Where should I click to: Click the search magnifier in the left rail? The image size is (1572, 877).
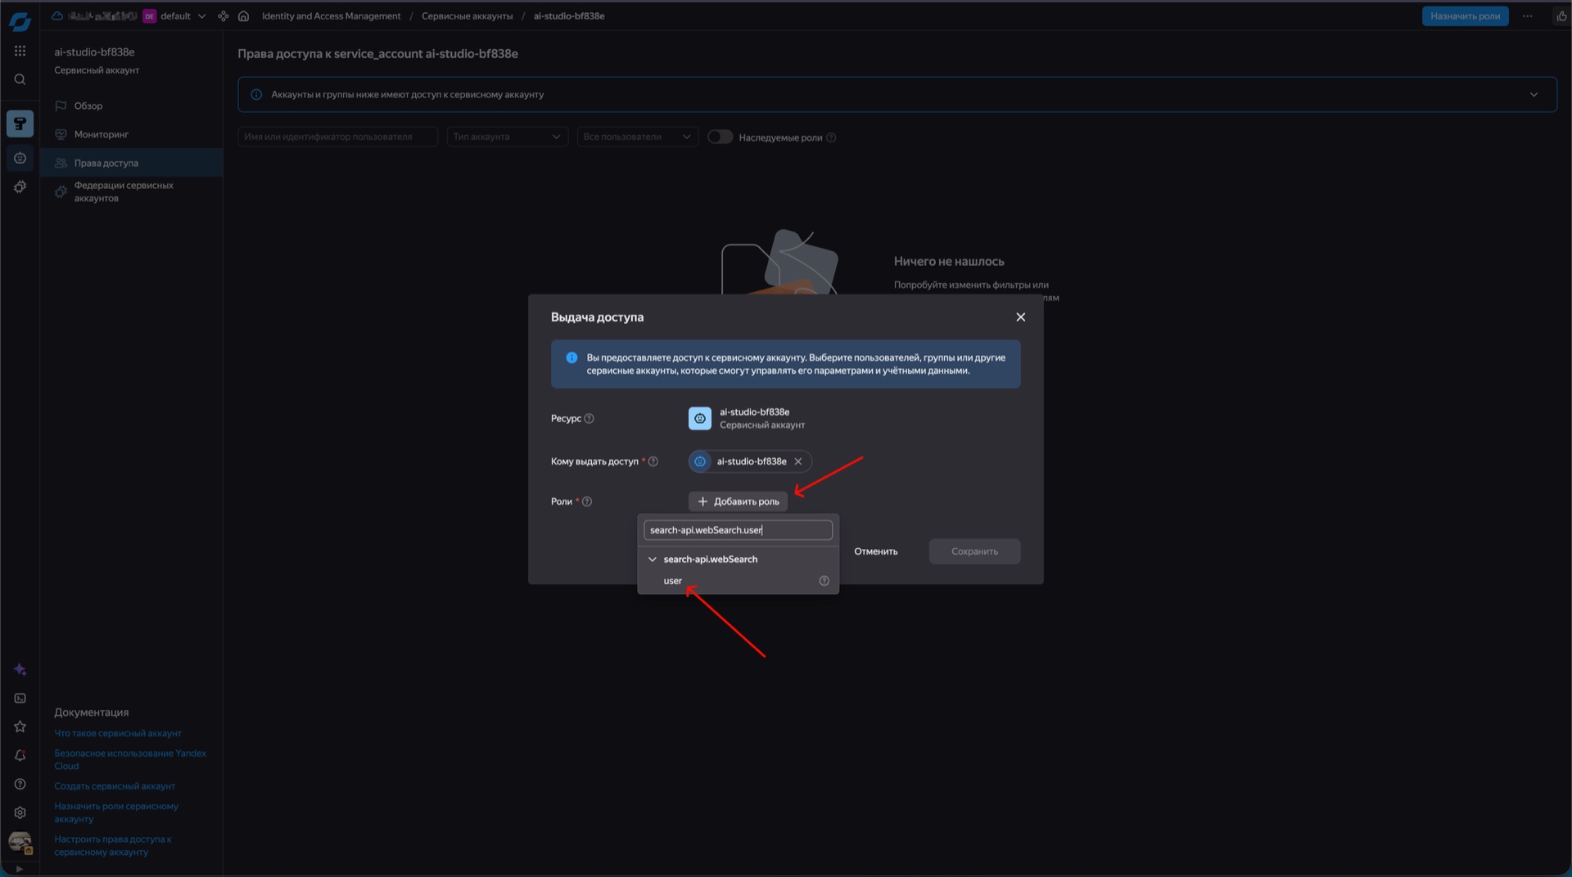tap(20, 79)
